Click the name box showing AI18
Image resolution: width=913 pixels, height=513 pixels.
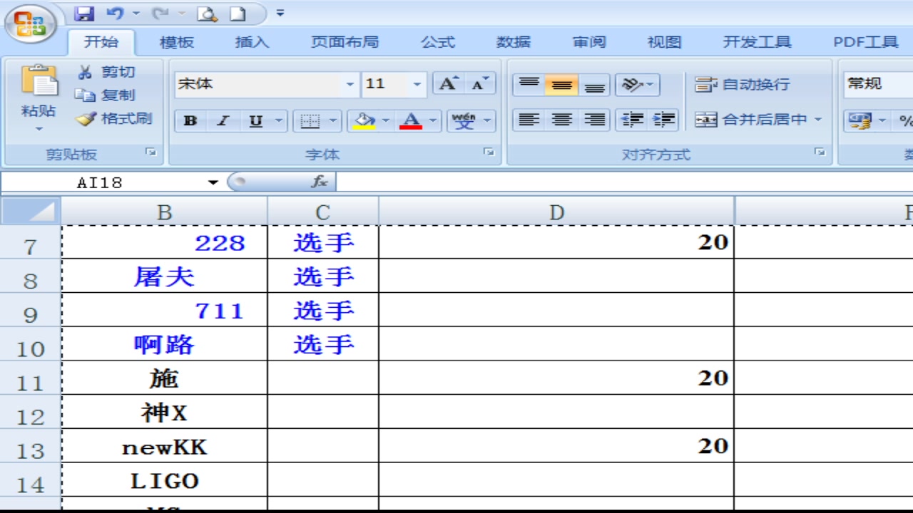click(101, 182)
